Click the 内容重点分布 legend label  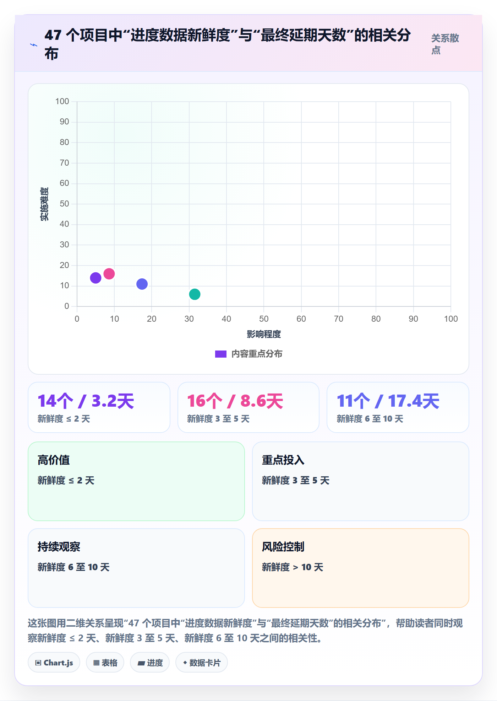coord(257,354)
